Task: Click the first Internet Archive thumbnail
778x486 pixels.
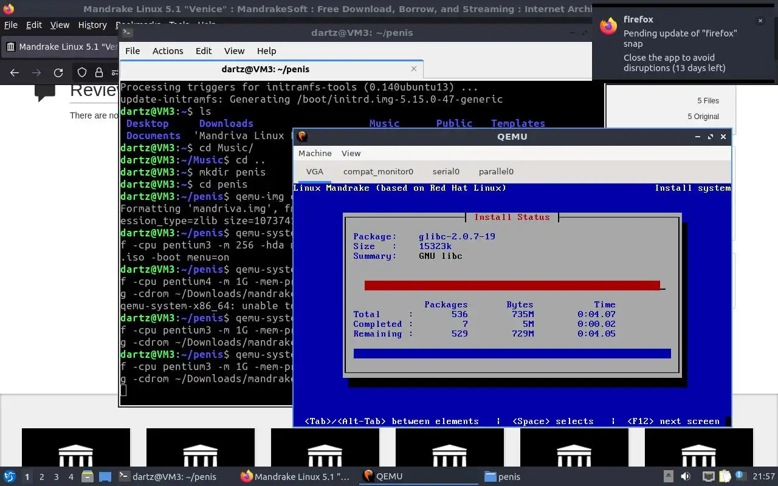Action: (76, 448)
